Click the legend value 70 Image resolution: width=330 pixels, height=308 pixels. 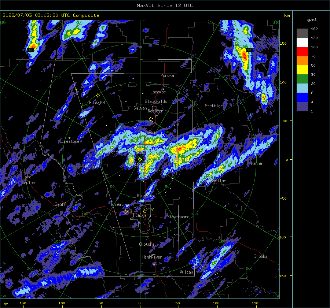313,56
